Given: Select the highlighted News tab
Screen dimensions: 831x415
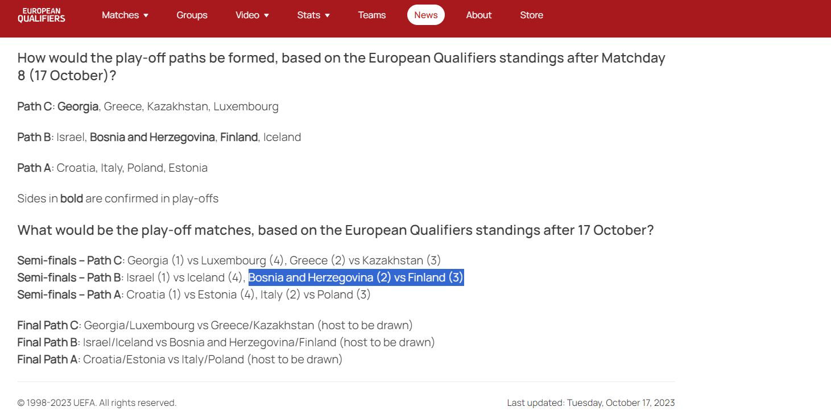Looking at the screenshot, I should [x=426, y=15].
